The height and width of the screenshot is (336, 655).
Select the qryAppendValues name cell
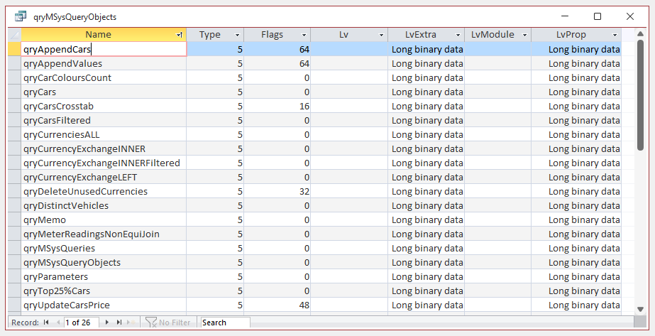pyautogui.click(x=104, y=63)
